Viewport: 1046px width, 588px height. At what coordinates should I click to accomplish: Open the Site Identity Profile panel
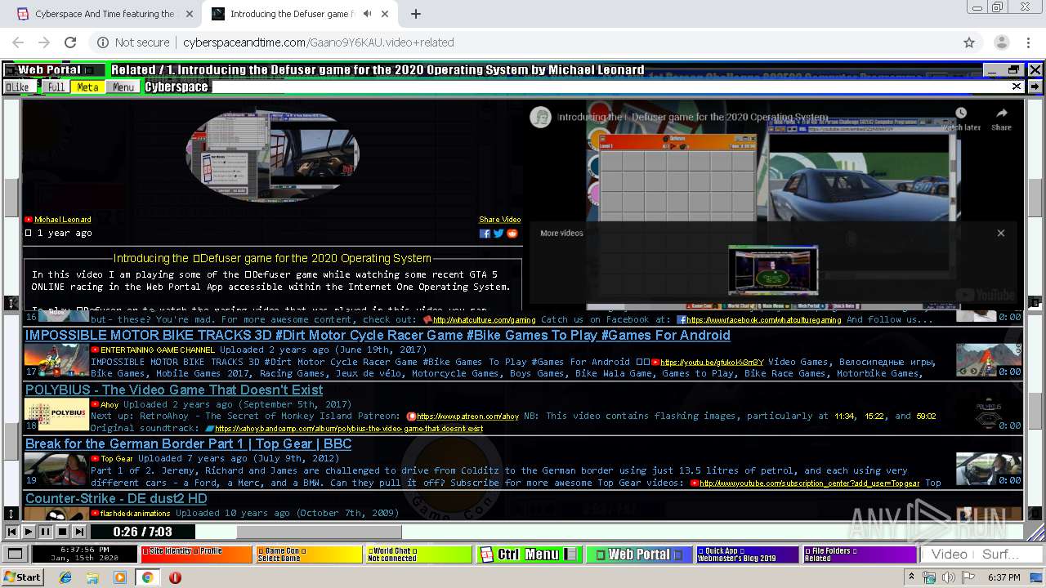[x=196, y=555]
